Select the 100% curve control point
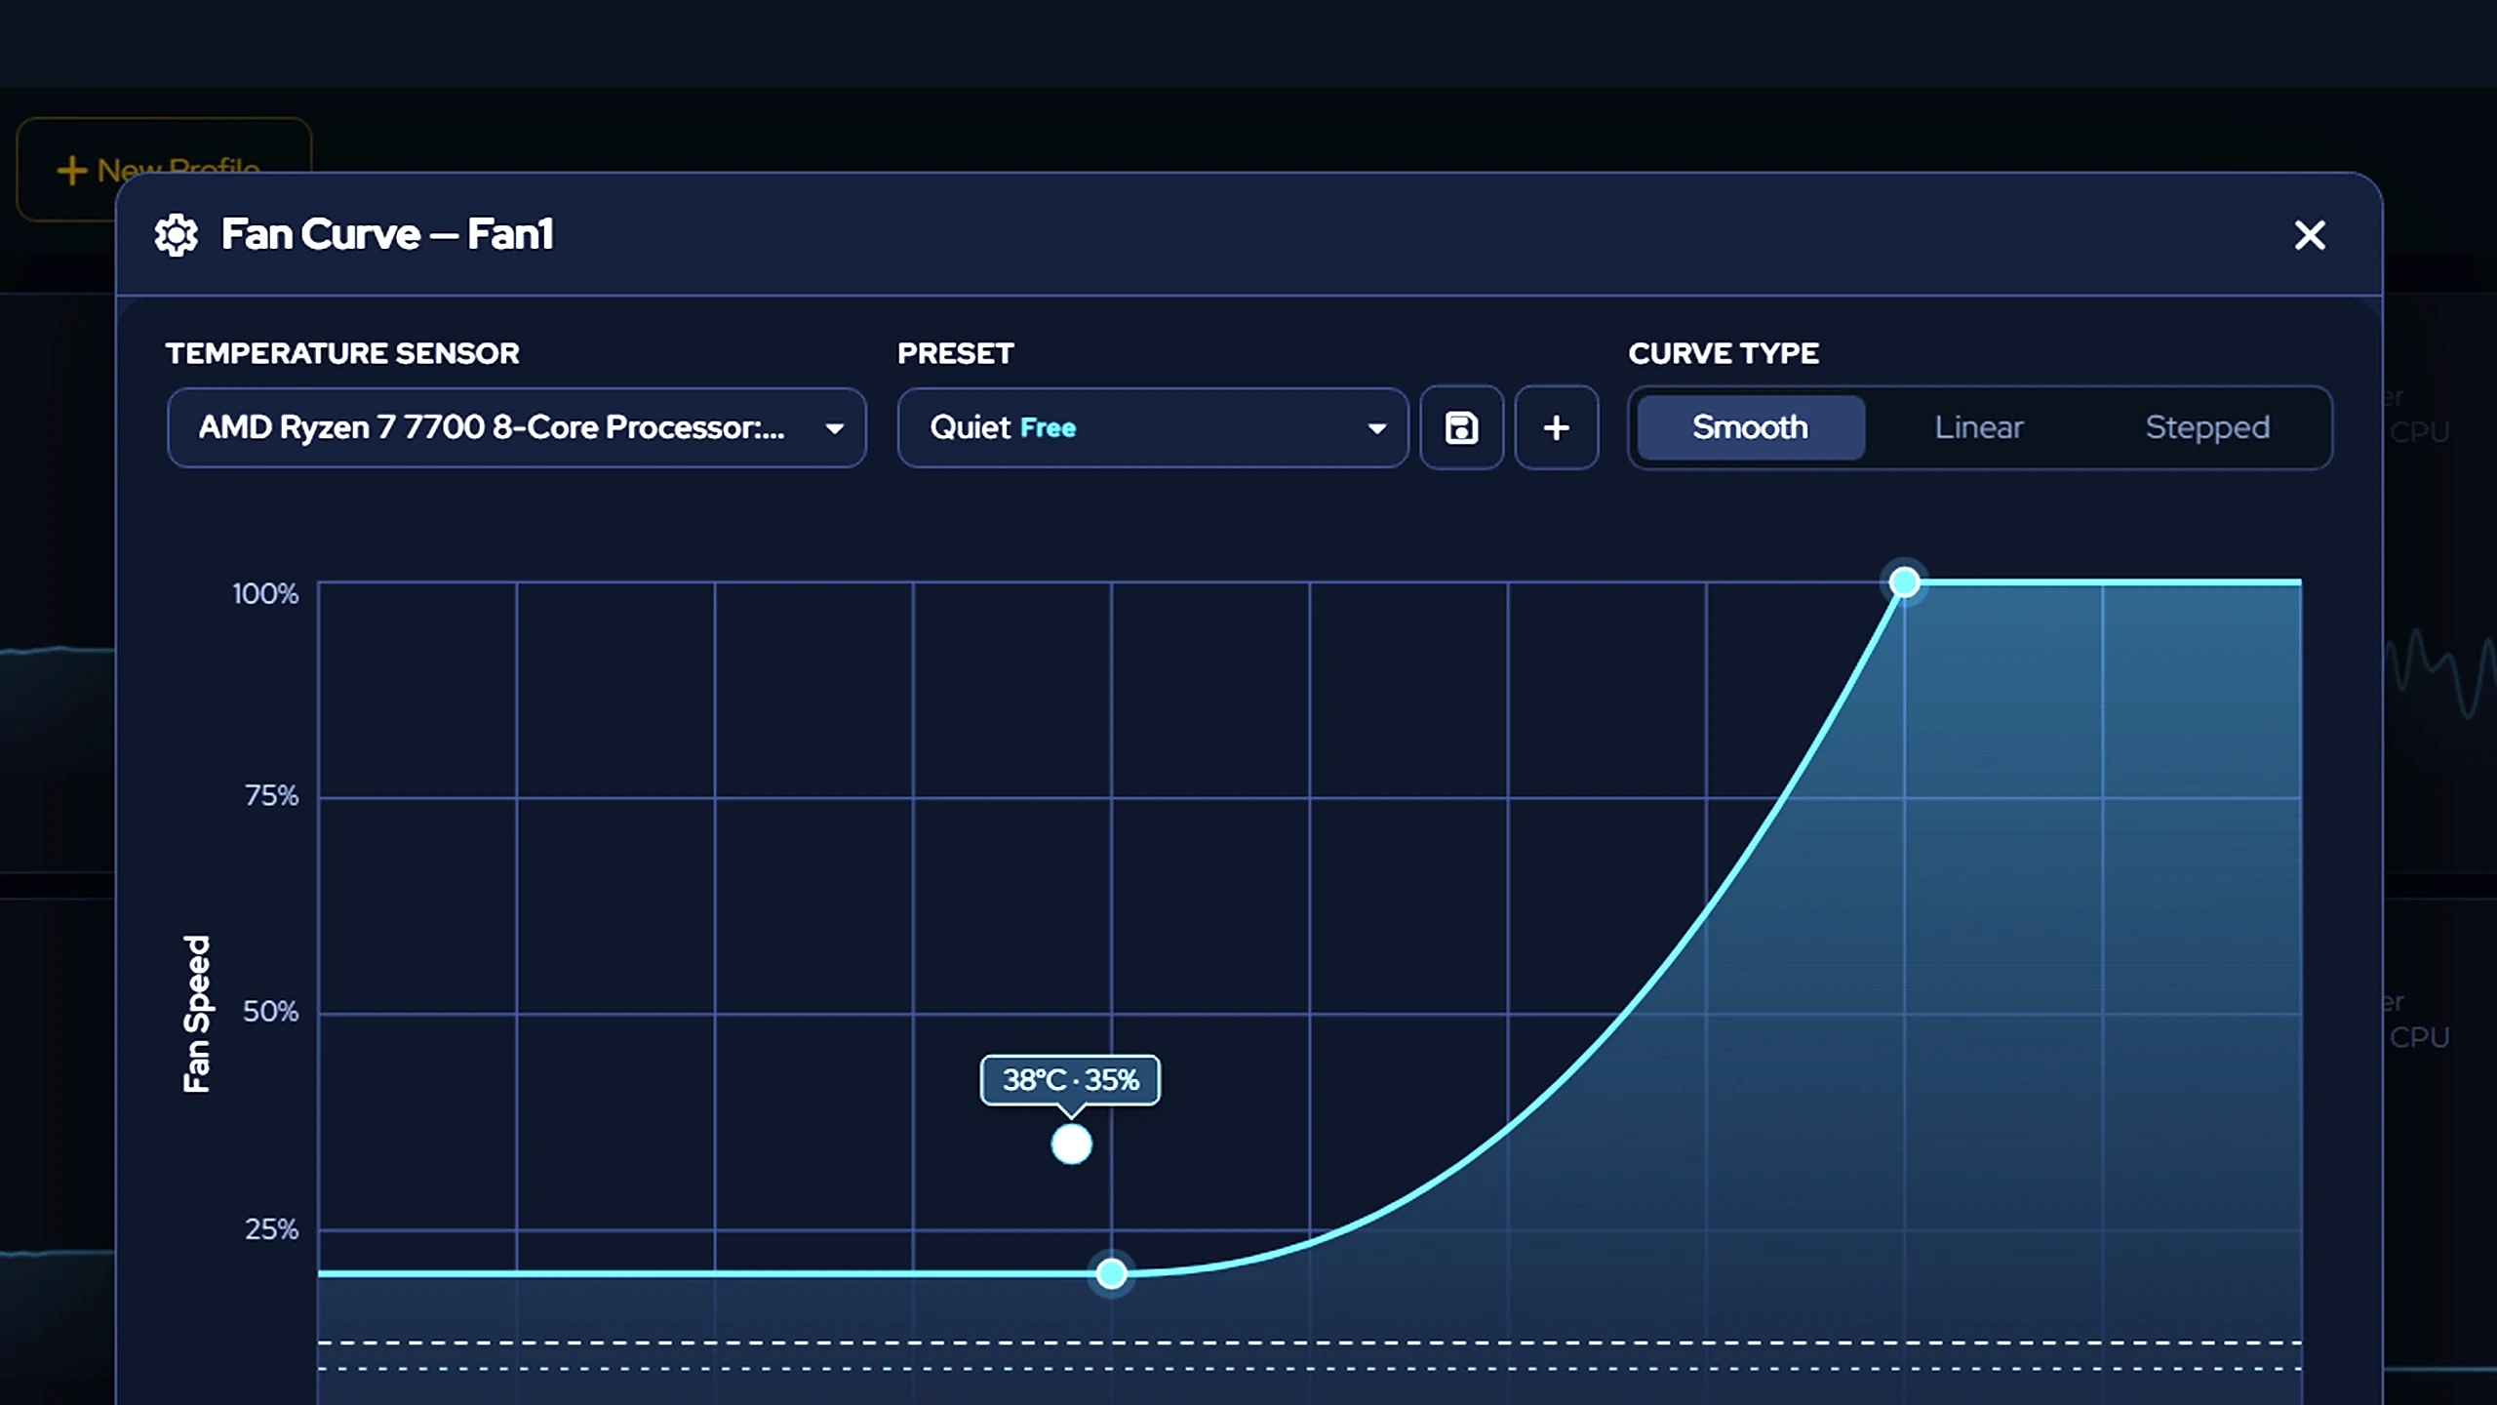 pos(1904,582)
